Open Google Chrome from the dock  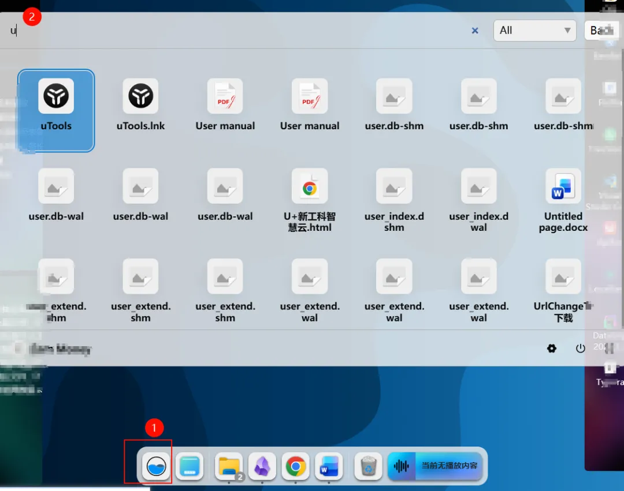295,466
